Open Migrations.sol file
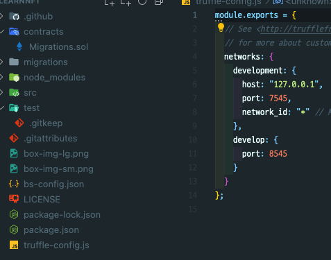The height and width of the screenshot is (260, 331). pyautogui.click(x=58, y=47)
